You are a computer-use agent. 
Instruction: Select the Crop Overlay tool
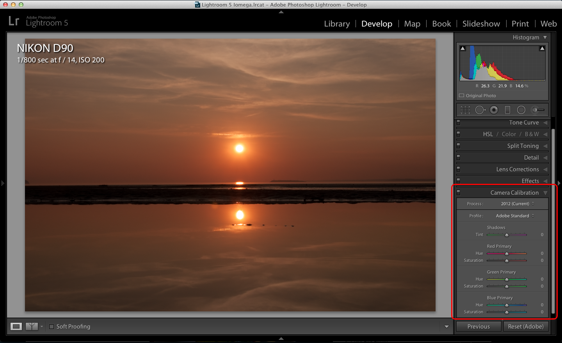click(465, 110)
